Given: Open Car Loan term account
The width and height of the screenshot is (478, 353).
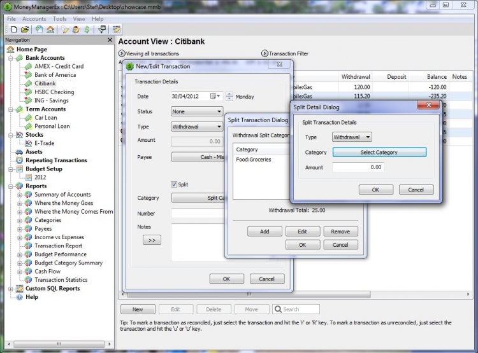Looking at the screenshot, I should pos(46,117).
